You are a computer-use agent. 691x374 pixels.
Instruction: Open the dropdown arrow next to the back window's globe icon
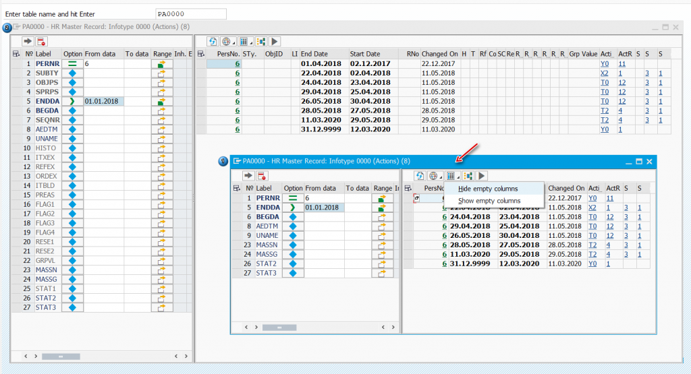click(233, 42)
